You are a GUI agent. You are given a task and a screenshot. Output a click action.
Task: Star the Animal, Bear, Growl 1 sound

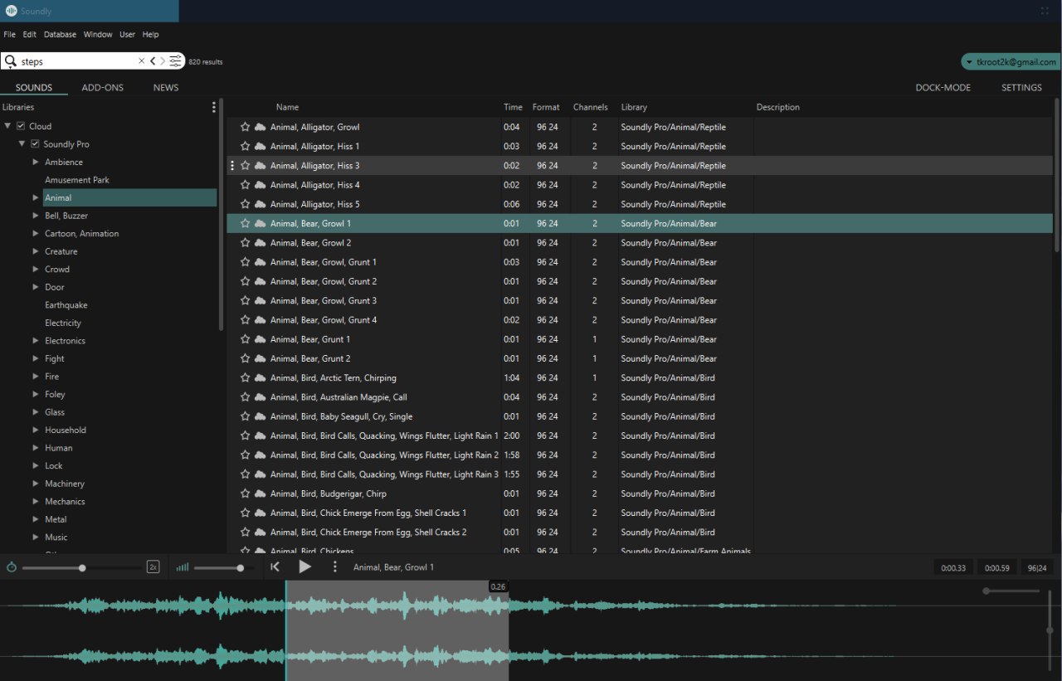(x=245, y=223)
